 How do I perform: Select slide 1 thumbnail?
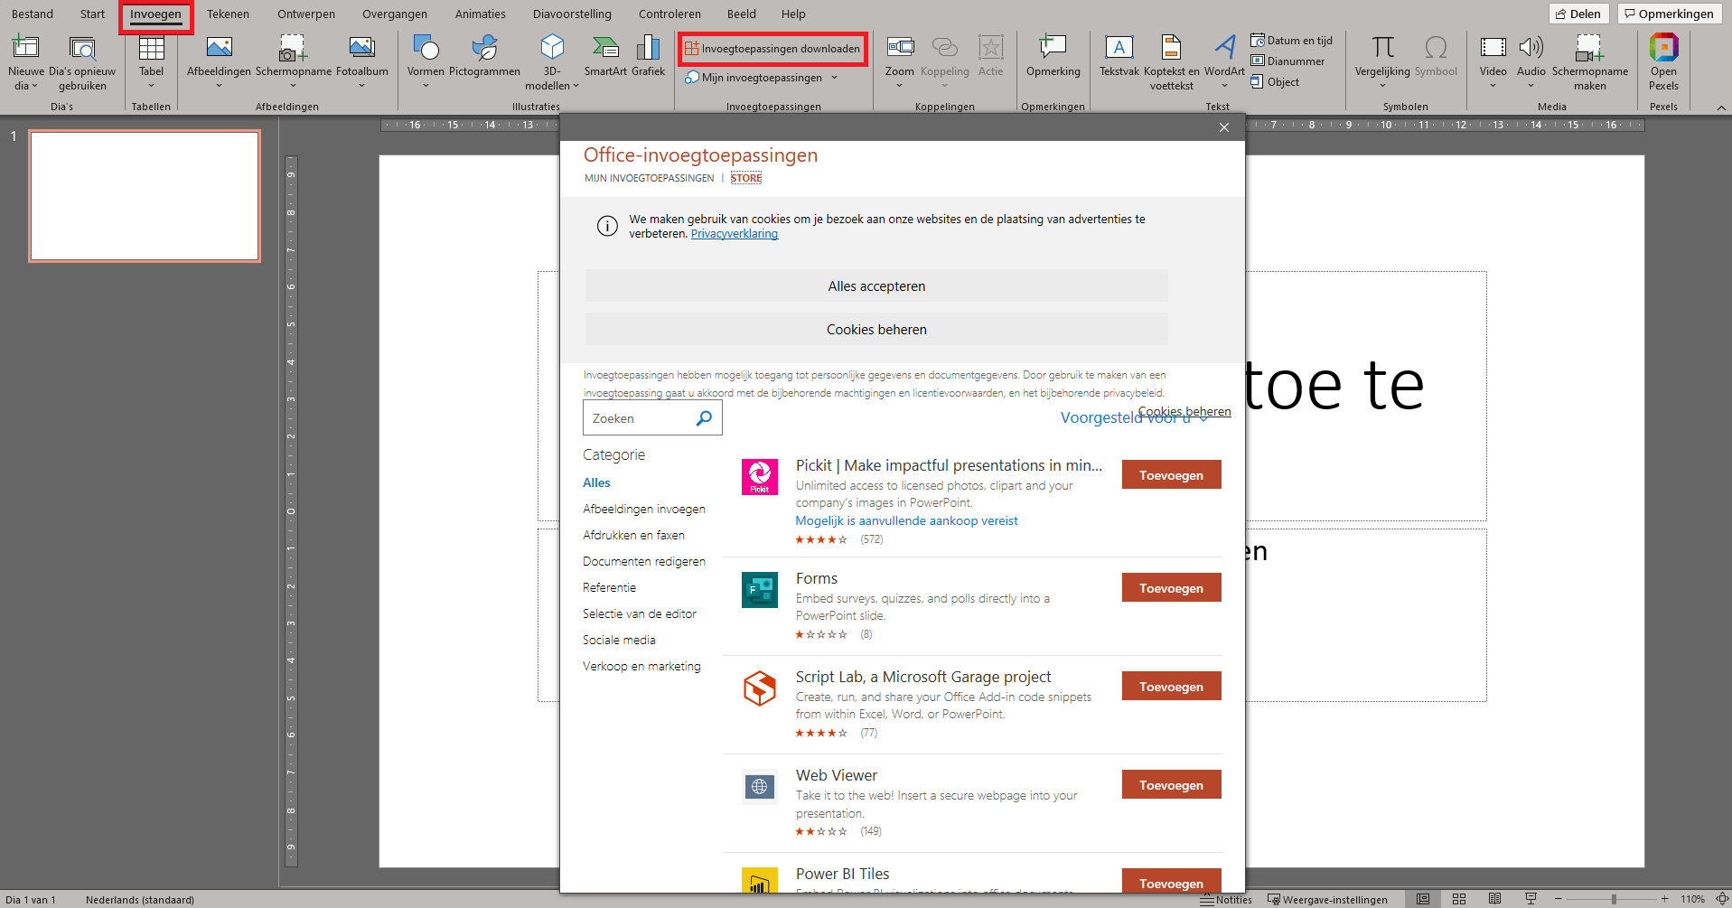point(145,196)
